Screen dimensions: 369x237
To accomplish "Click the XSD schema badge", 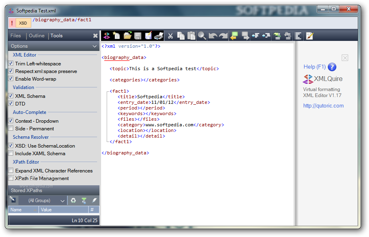I will click(x=23, y=23).
